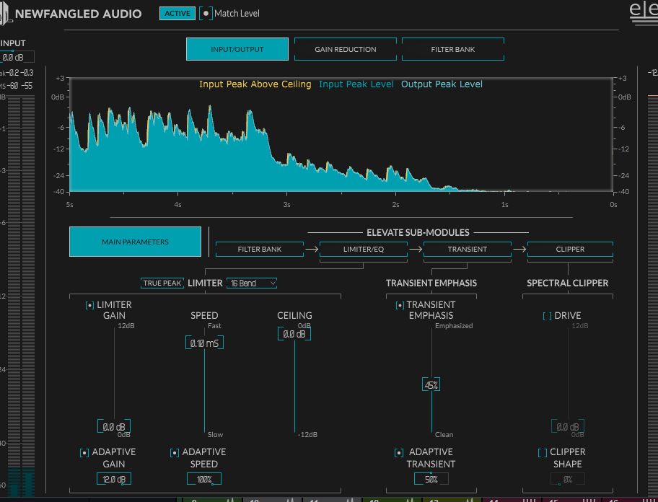Toggle ADAPTIVE TRANSIENT on or off
Screen dimensions: 658x502
click(399, 453)
